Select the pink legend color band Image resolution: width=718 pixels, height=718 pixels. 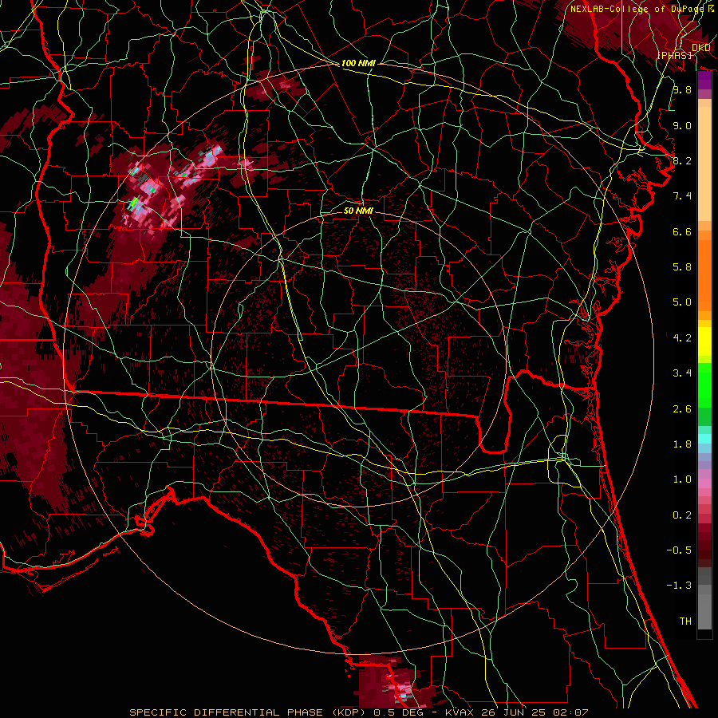coord(704,483)
